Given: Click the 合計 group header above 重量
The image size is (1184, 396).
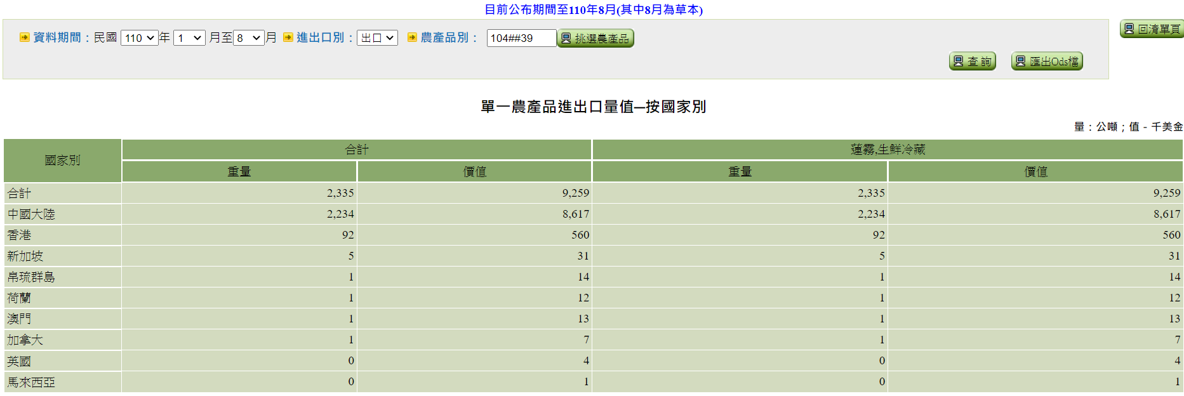Looking at the screenshot, I should [356, 150].
